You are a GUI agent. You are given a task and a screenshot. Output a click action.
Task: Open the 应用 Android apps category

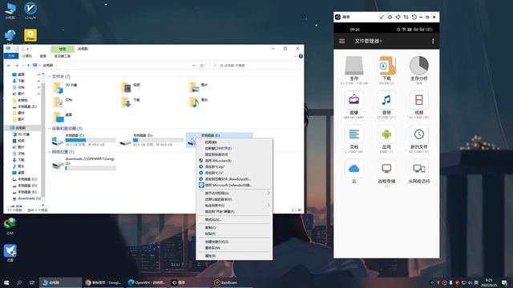(x=386, y=134)
